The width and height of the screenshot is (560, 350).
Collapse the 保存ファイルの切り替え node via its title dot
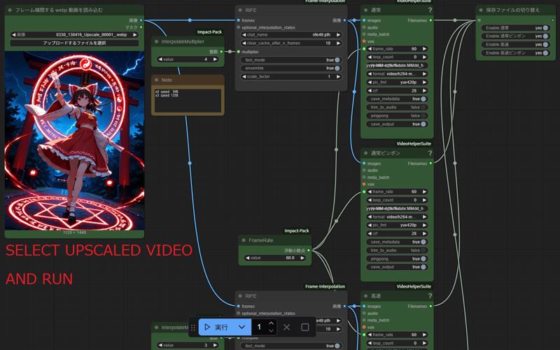(x=481, y=10)
